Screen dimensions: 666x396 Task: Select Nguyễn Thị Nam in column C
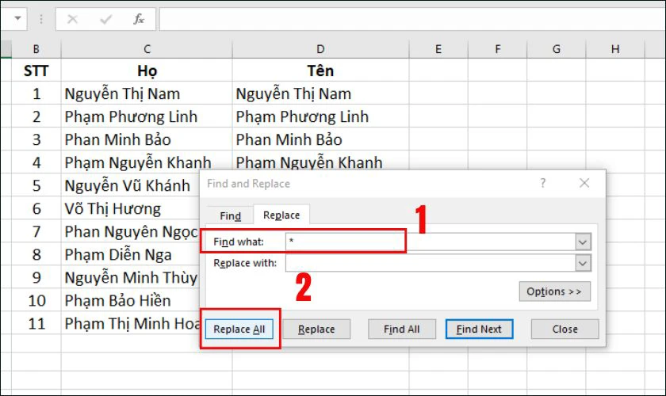(x=147, y=93)
